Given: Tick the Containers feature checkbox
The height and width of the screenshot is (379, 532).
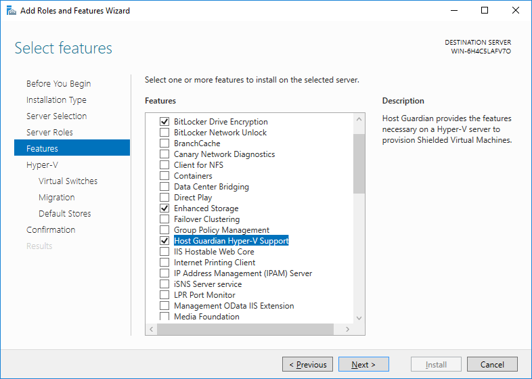Looking at the screenshot, I should click(x=164, y=176).
